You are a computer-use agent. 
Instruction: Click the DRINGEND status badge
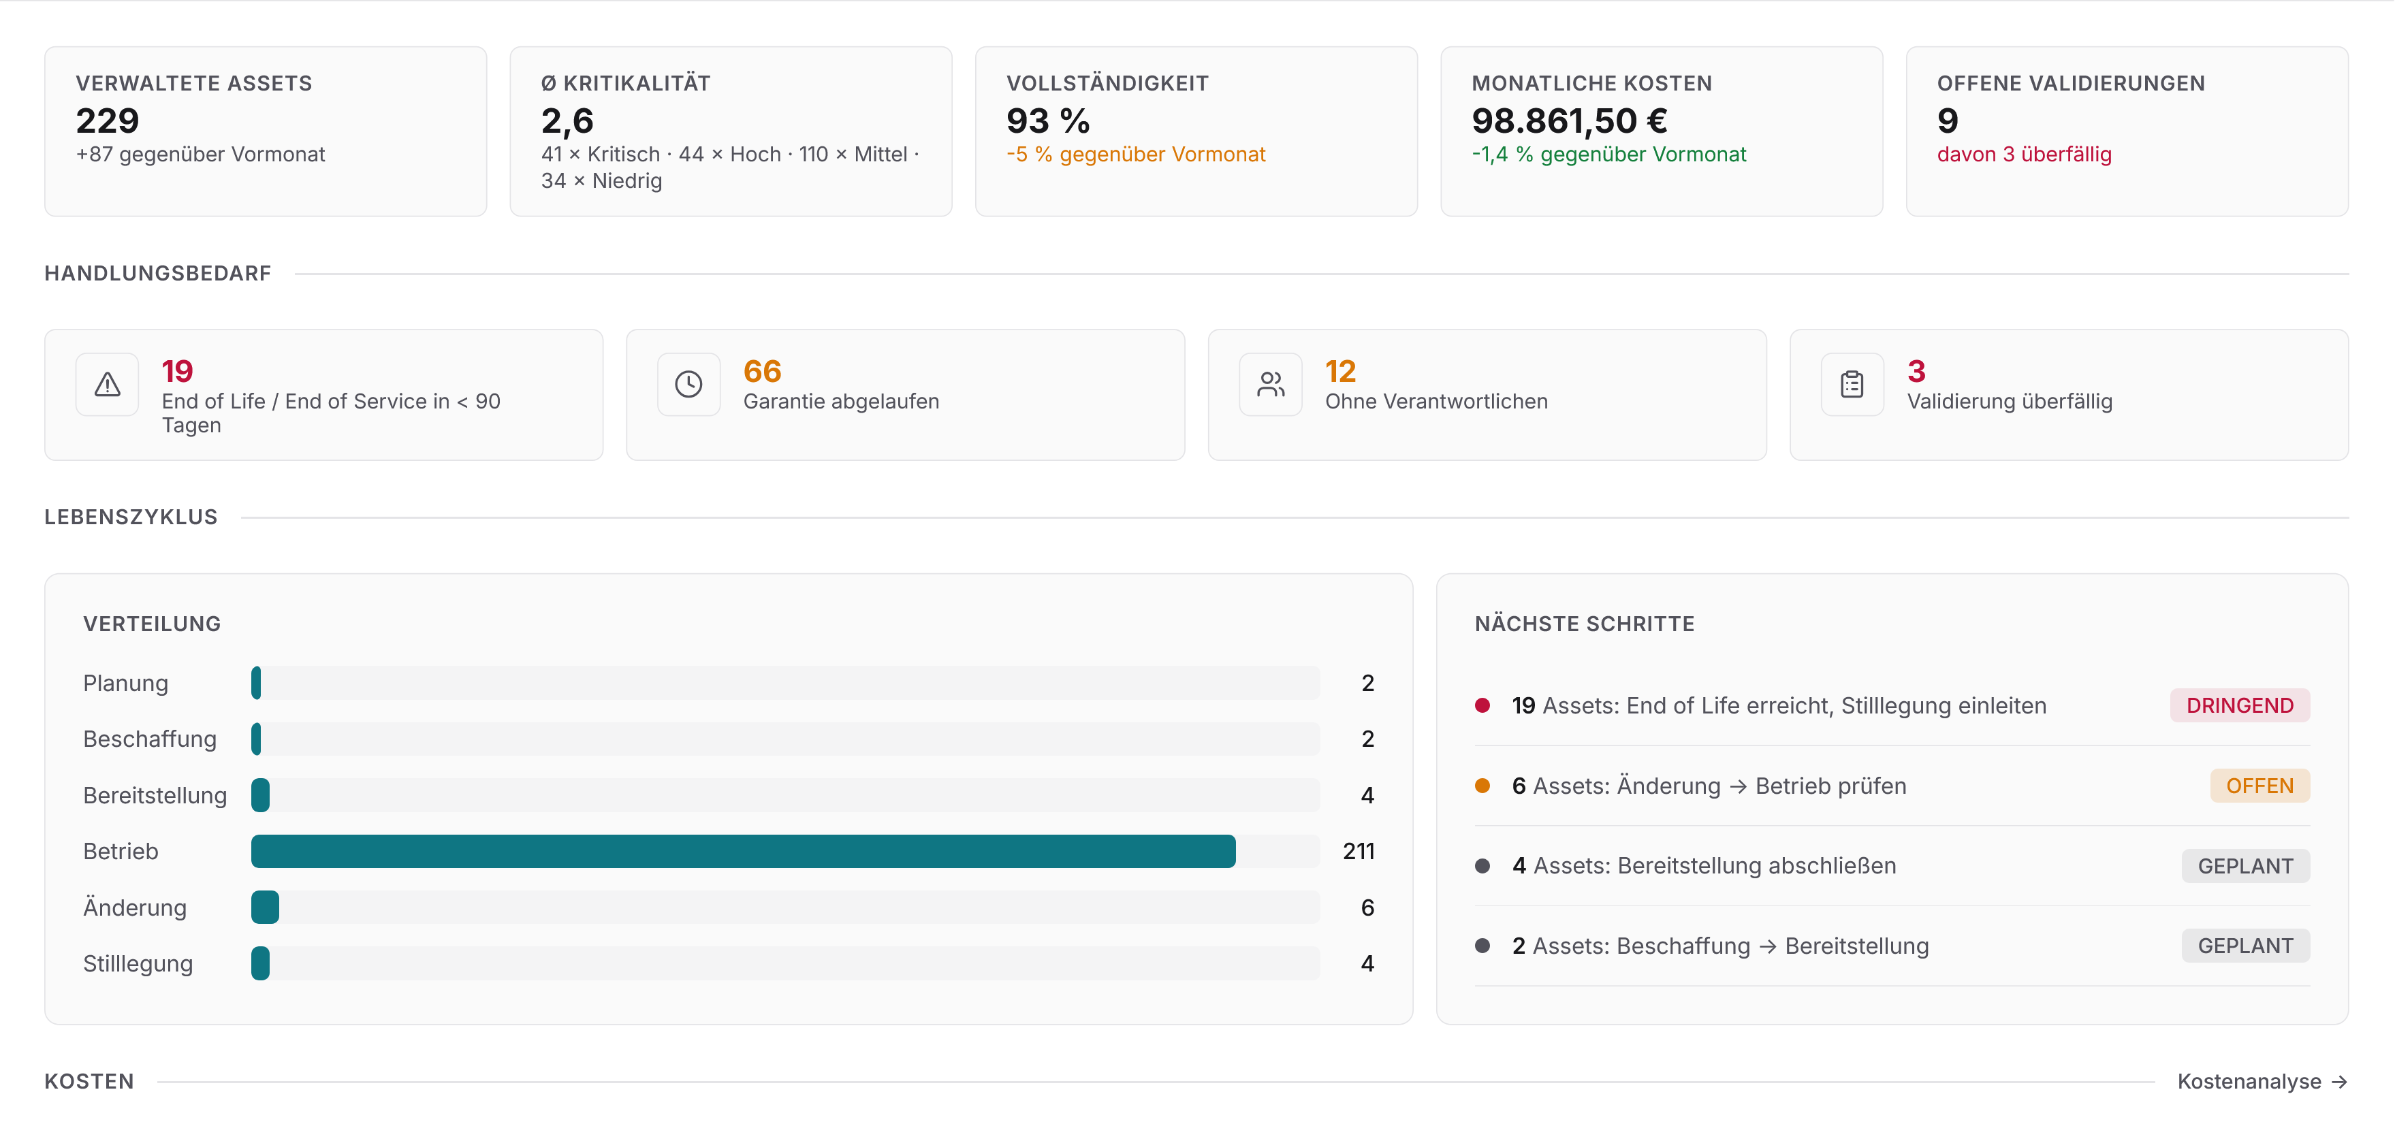click(x=2240, y=705)
